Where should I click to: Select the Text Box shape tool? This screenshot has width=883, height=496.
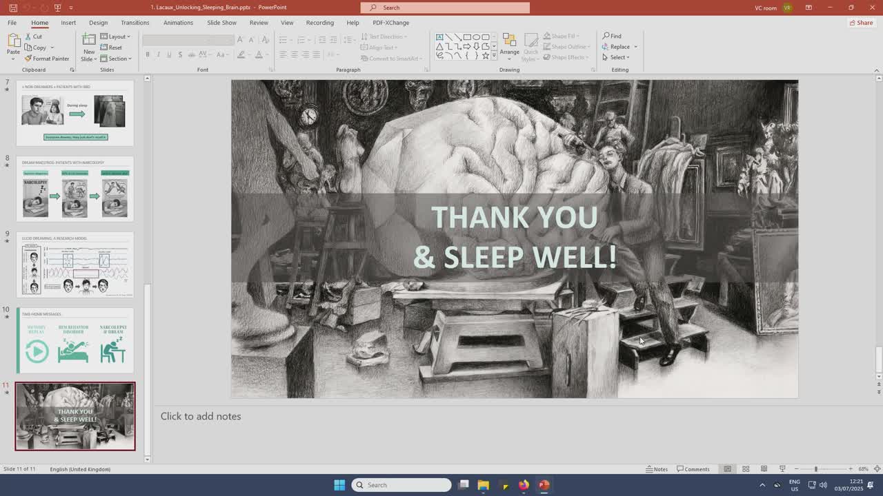pos(439,37)
